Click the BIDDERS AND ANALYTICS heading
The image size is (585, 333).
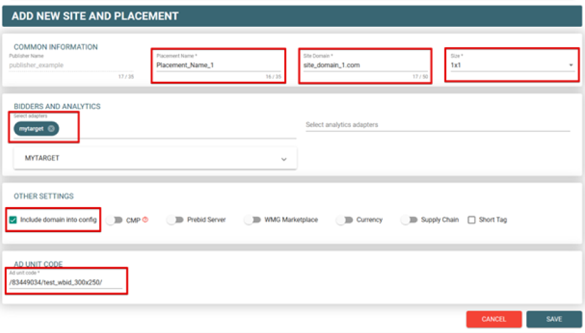pyautogui.click(x=57, y=106)
